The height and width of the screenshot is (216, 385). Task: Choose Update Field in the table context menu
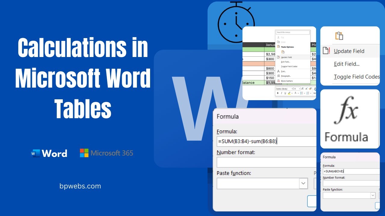(293, 57)
